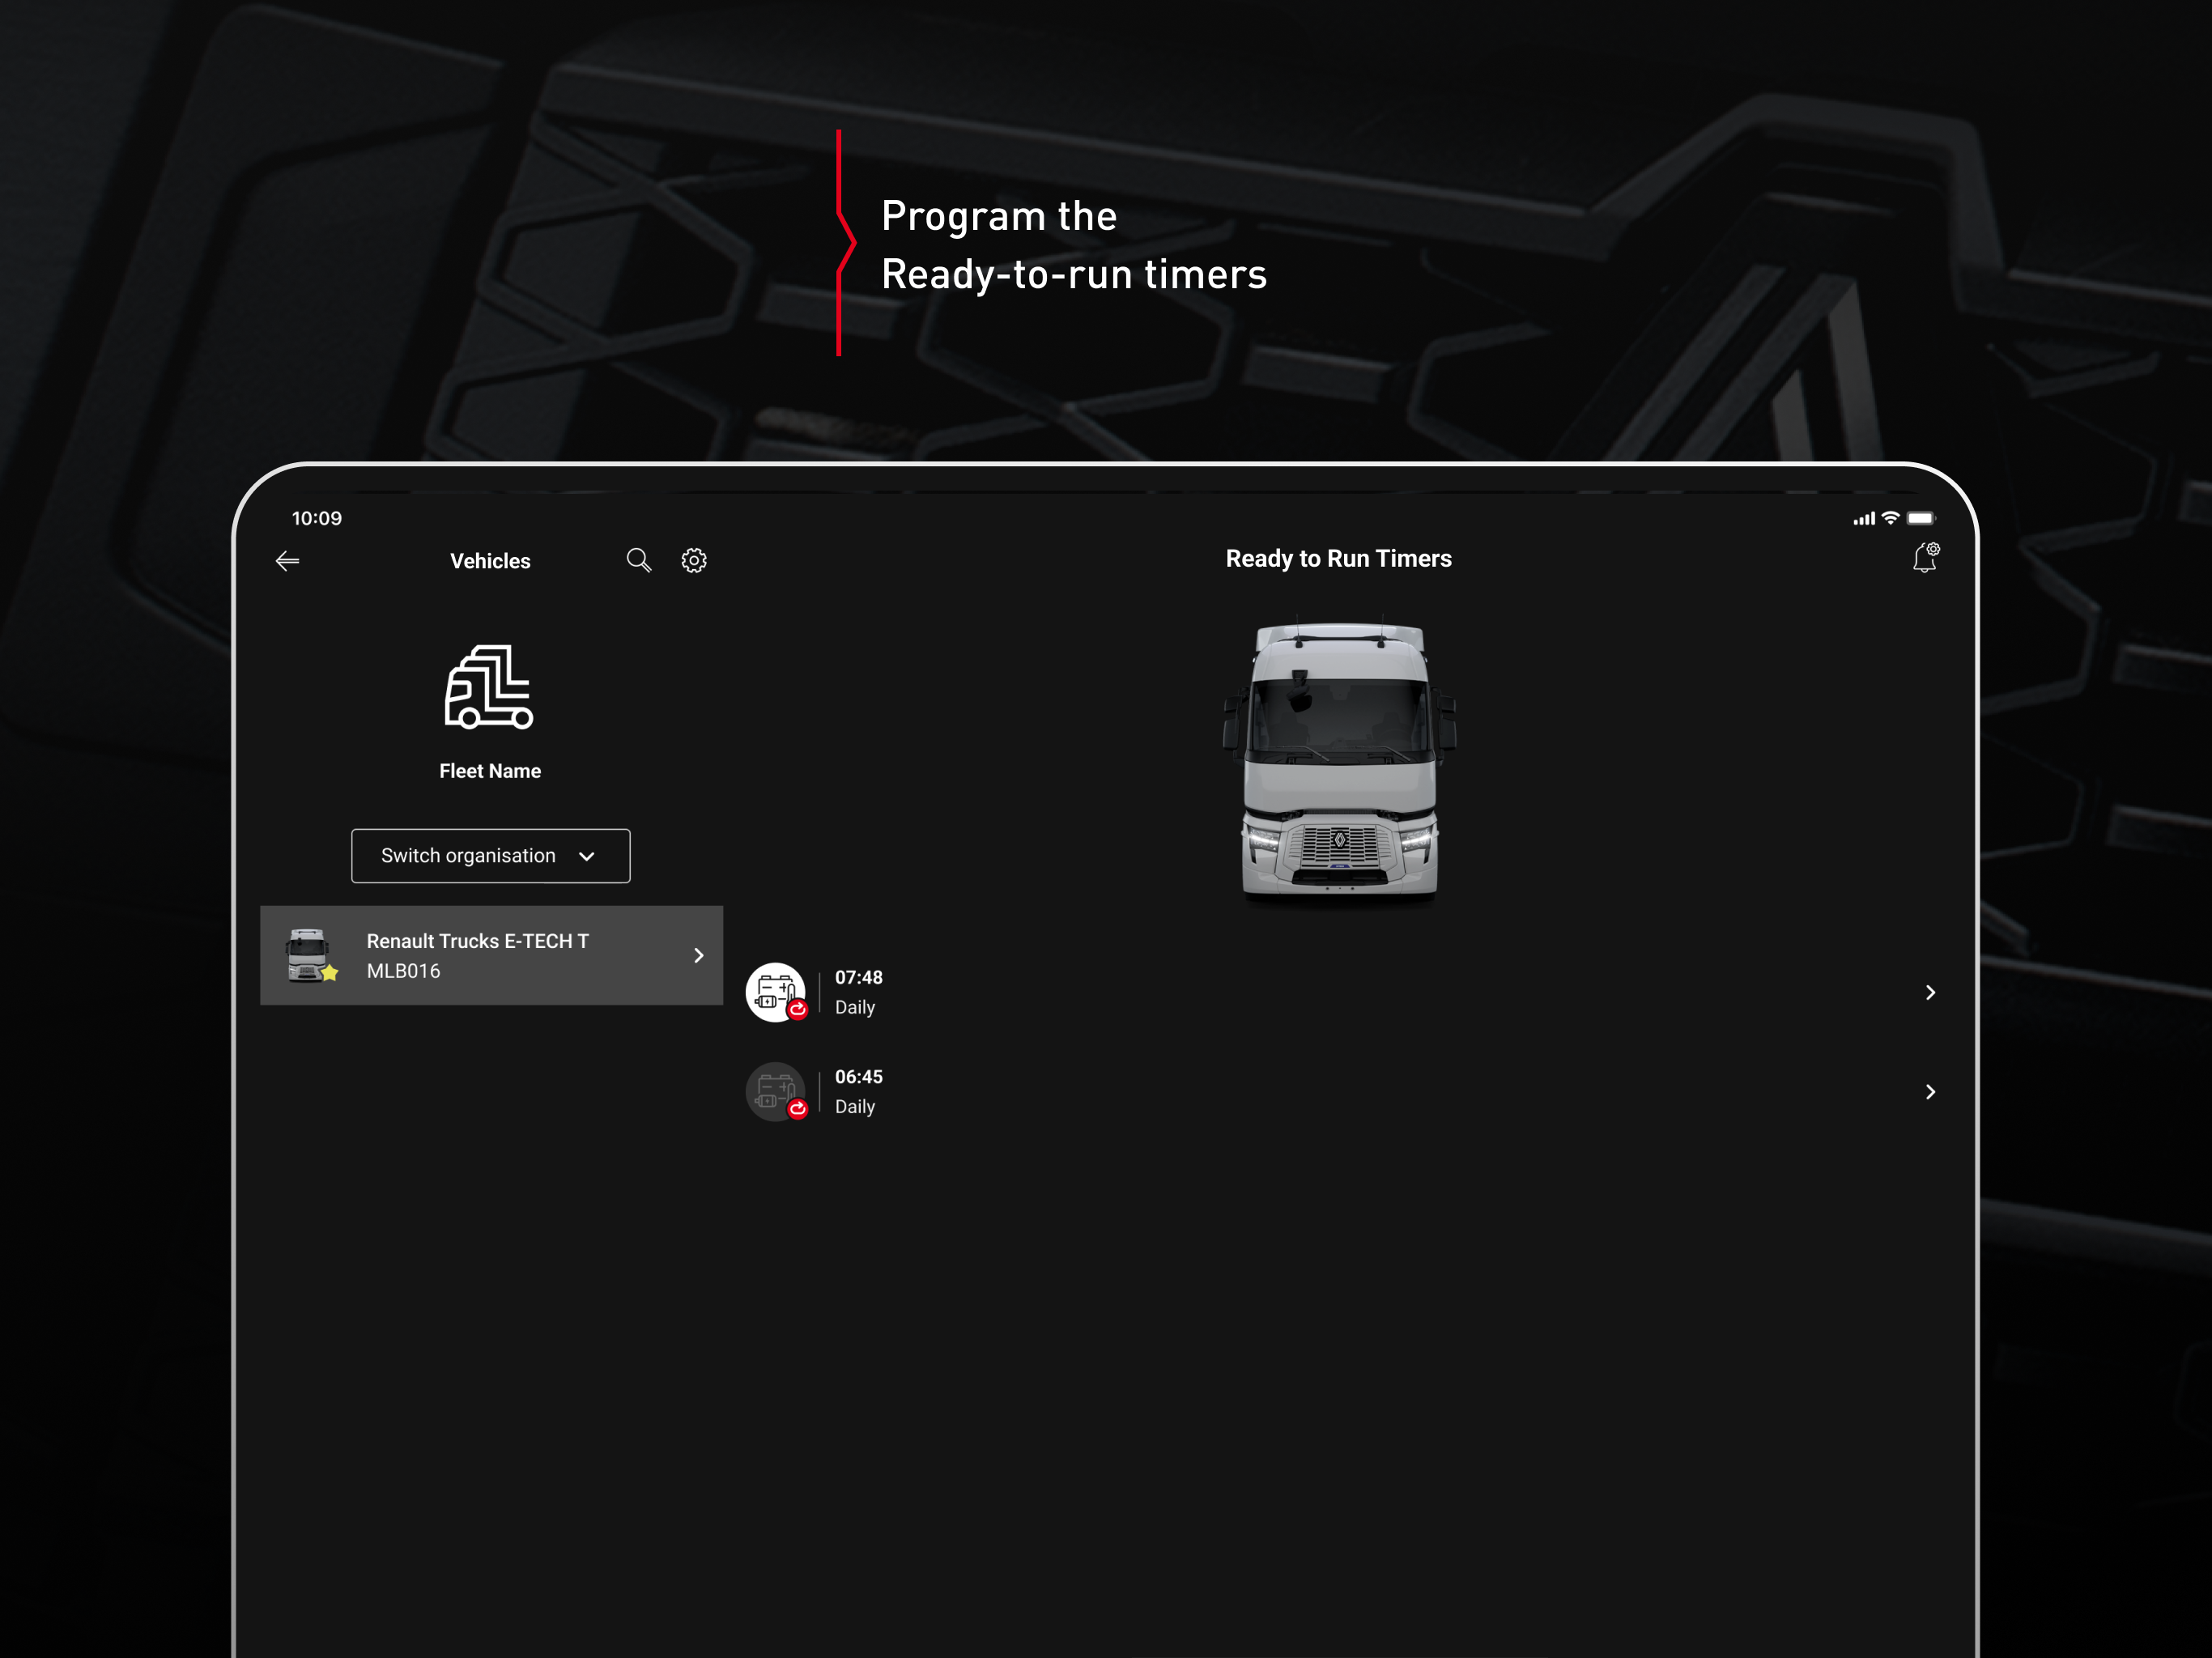2212x1658 pixels.
Task: Click the 10:09 clock in status bar
Action: pos(317,518)
